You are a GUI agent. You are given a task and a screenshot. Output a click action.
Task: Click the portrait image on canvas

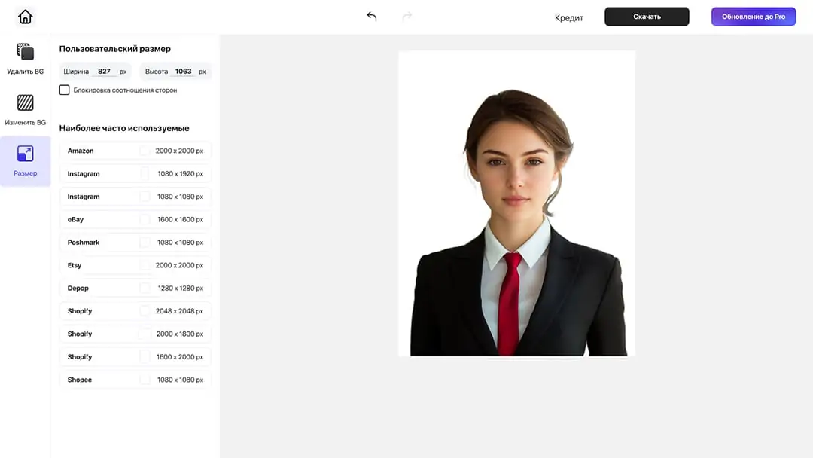point(516,203)
